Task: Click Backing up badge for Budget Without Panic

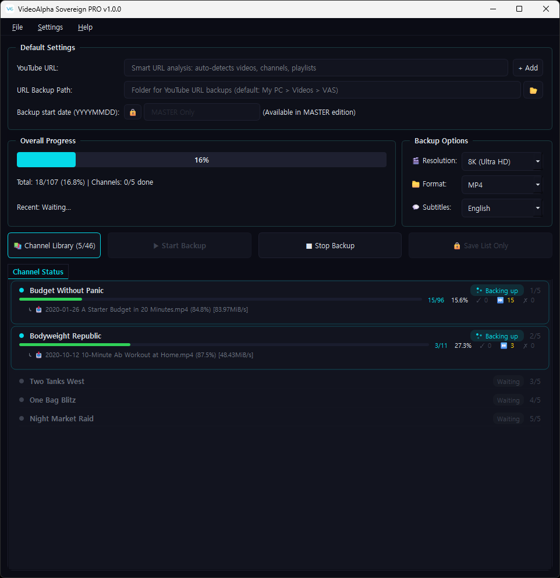Action: pyautogui.click(x=497, y=291)
